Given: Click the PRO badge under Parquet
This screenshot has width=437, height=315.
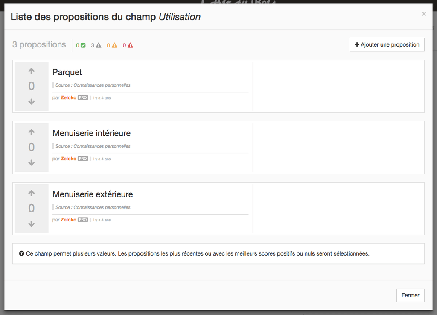Looking at the screenshot, I should pyautogui.click(x=83, y=97).
